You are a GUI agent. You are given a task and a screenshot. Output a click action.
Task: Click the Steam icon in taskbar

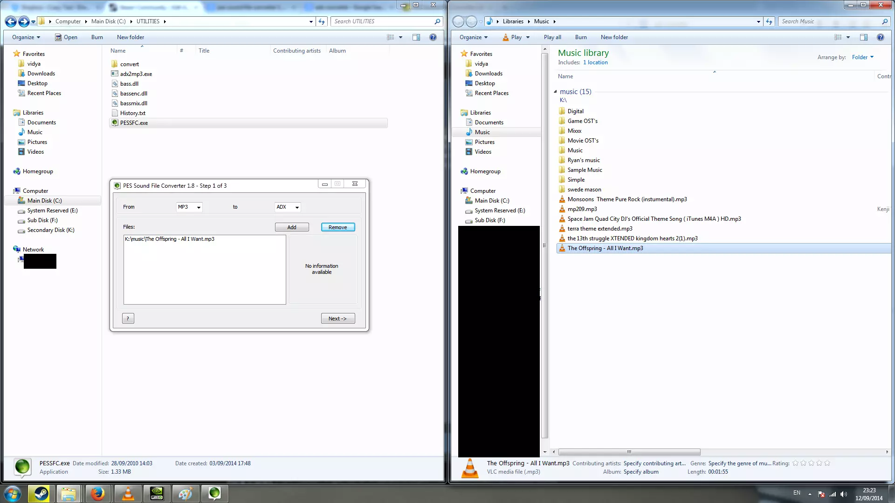[41, 493]
